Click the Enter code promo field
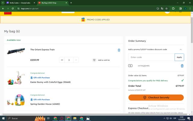 pyautogui.click(x=151, y=57)
